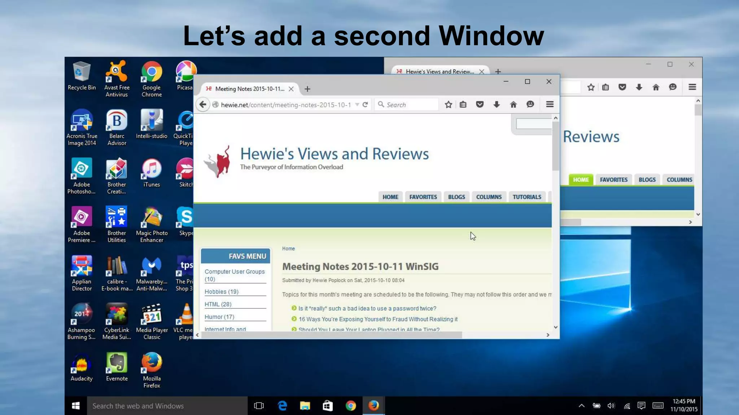
Task: Click the Firefox Search box
Action: [406, 105]
